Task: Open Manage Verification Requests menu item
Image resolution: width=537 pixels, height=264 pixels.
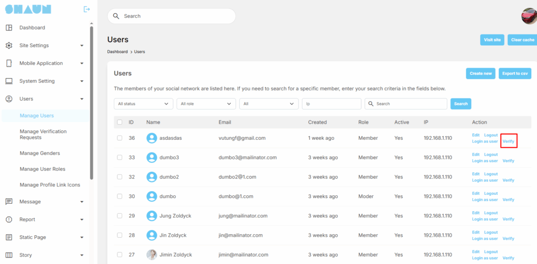Action: [43, 134]
